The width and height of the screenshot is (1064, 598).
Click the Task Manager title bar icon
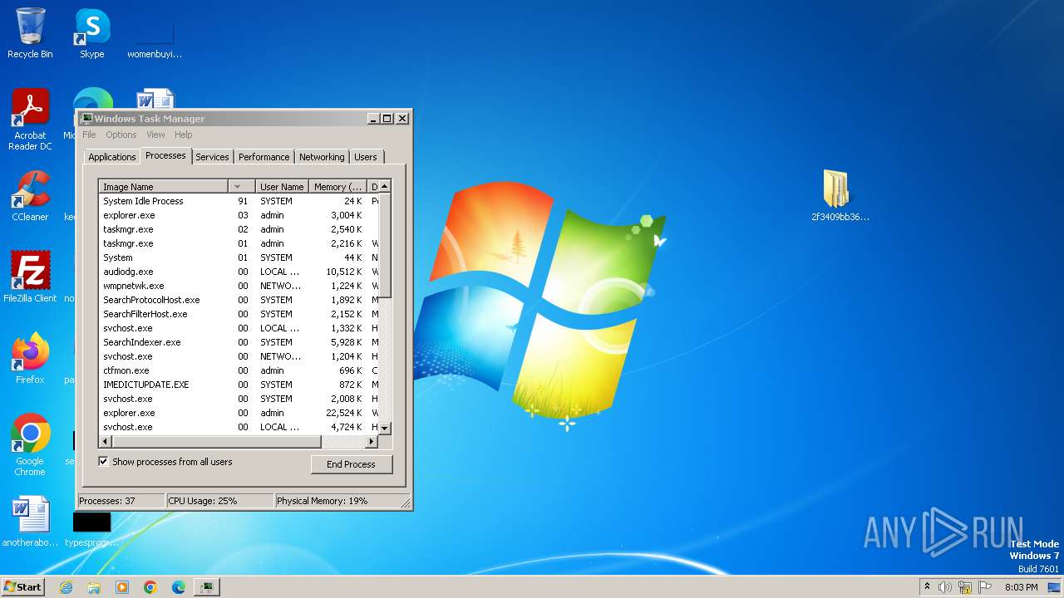[x=86, y=119]
